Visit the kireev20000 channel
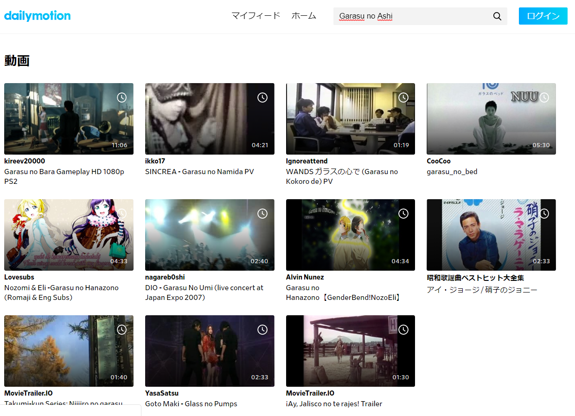Screen dimensions: 575x416 coord(25,161)
